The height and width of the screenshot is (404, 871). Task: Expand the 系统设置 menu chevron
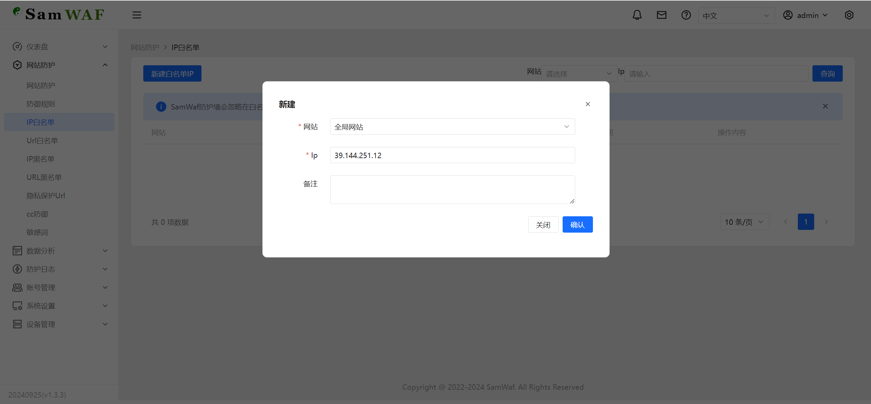[105, 306]
